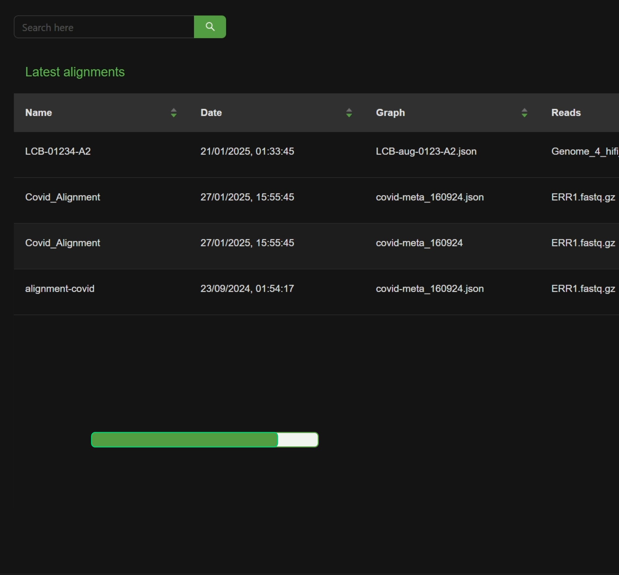Screen dimensions: 619x575
Task: Click the Latest alignments section title
Action: 75,72
